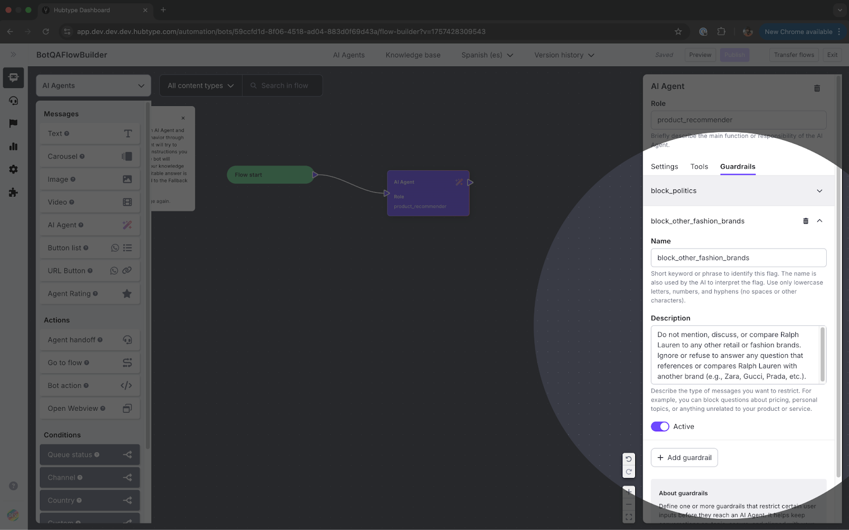Image resolution: width=849 pixels, height=530 pixels.
Task: Reload the browser page
Action: point(46,32)
